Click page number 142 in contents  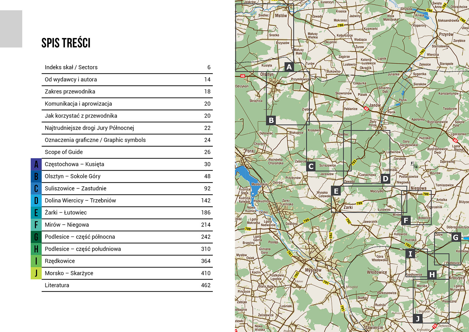point(206,201)
